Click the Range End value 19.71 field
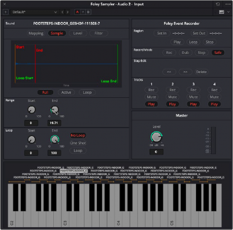The height and width of the screenshot is (230, 233). (x=54, y=123)
